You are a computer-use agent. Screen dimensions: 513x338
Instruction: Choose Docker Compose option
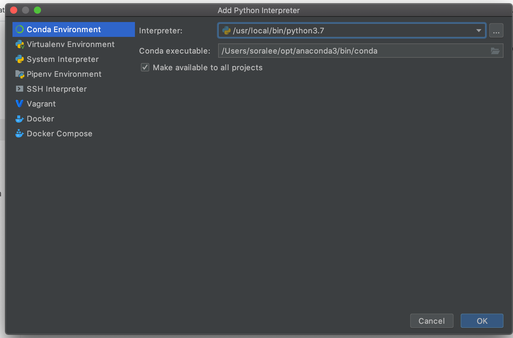pyautogui.click(x=74, y=134)
